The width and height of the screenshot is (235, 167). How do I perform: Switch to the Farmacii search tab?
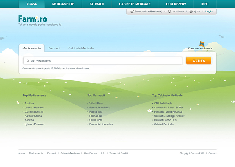coord(54,48)
